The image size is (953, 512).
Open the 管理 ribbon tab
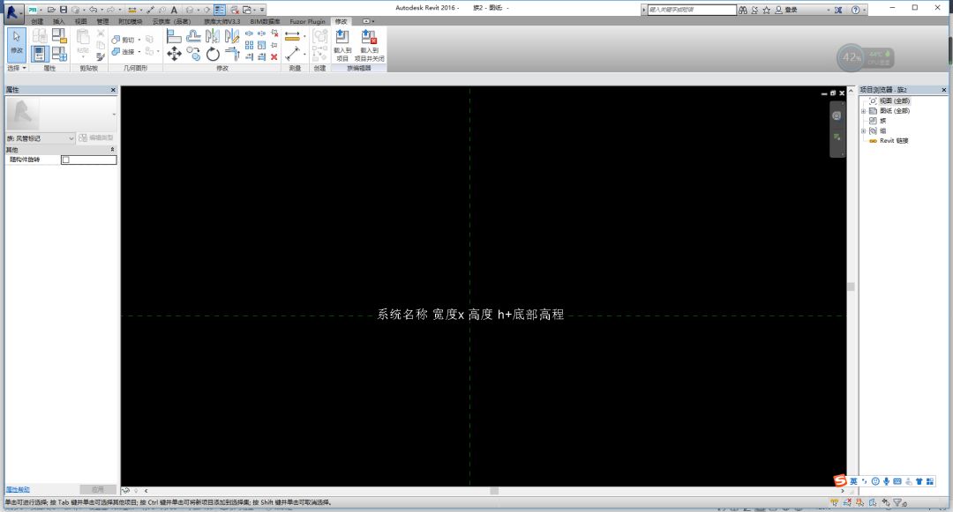(102, 21)
